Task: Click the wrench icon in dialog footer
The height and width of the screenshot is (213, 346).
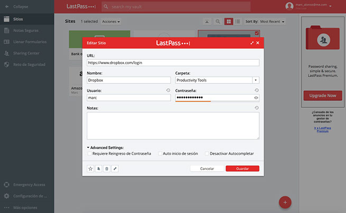Action: coord(115,168)
